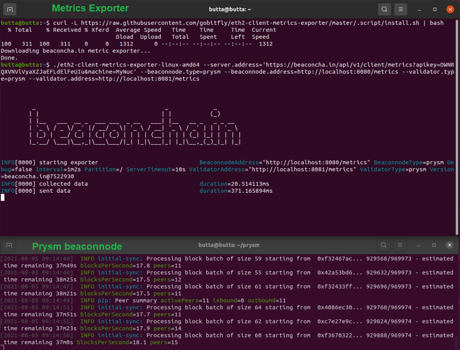
Task: Open a new terminal tab in Metrics Exporter window
Action: (9, 9)
